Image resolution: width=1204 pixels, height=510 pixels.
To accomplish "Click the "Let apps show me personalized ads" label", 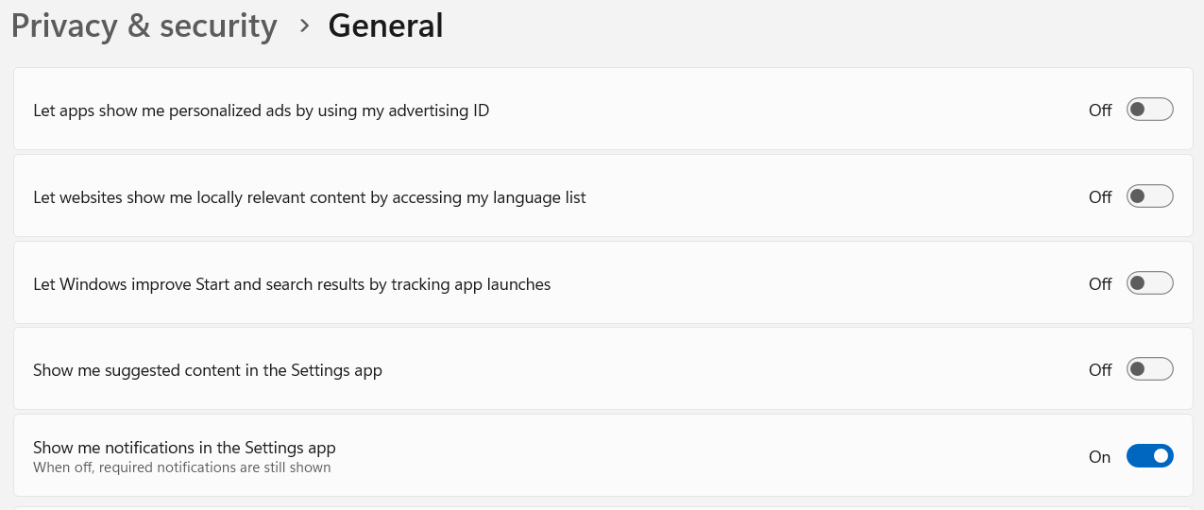I will (x=261, y=110).
